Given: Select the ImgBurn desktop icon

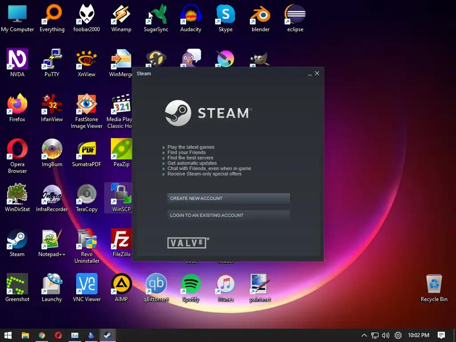Looking at the screenshot, I should point(52,153).
